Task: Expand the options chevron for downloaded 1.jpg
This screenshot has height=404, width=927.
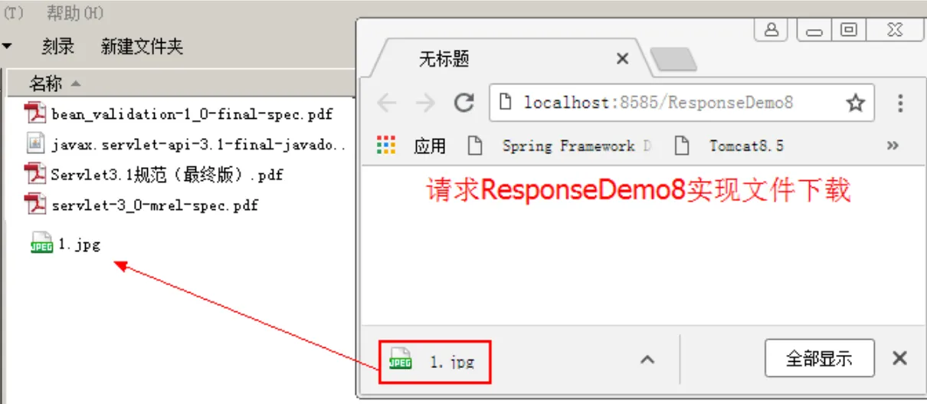Action: click(647, 359)
